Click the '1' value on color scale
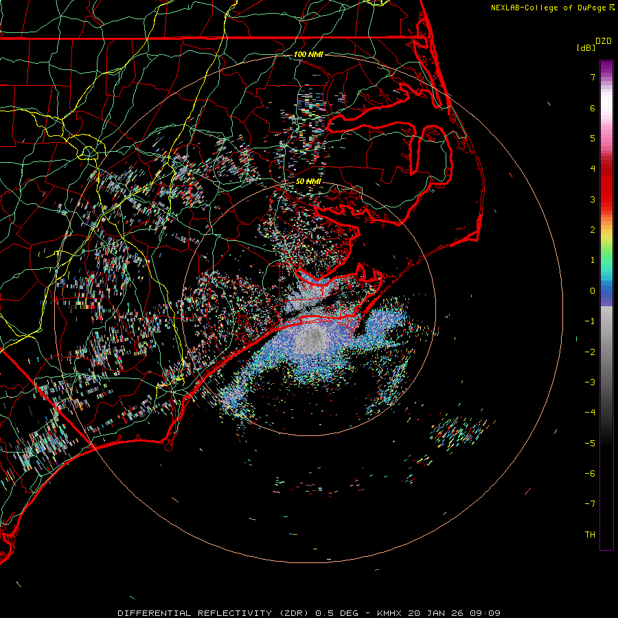Image resolution: width=618 pixels, height=618 pixels. tap(593, 260)
